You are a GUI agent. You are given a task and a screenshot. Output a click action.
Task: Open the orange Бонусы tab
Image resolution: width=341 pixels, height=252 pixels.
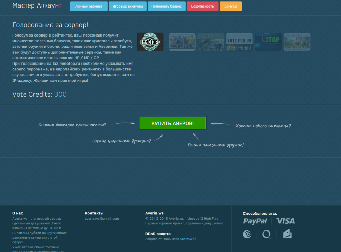click(x=231, y=6)
